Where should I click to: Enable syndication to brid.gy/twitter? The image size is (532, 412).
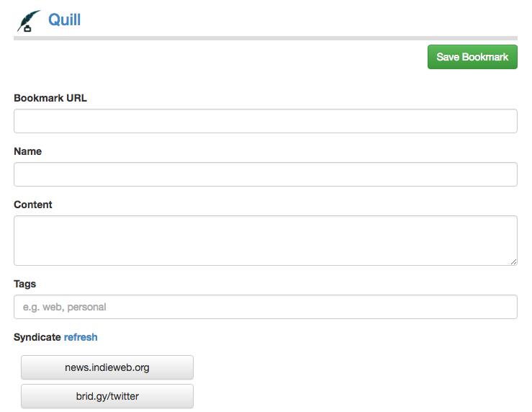click(107, 396)
